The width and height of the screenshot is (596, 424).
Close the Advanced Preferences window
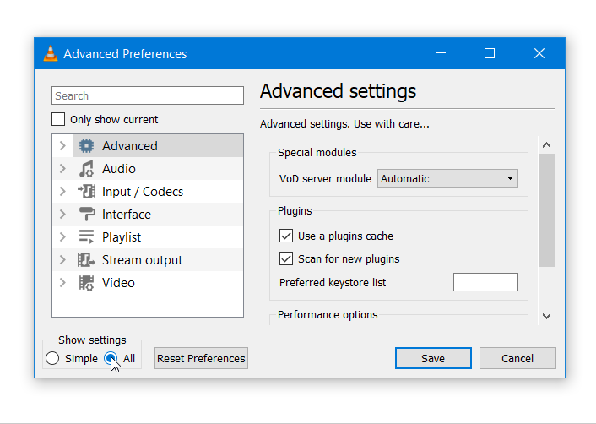coord(539,53)
